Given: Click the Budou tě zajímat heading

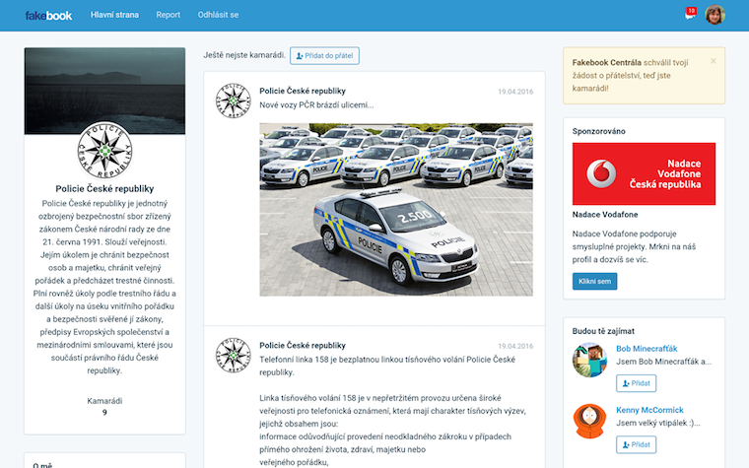Looking at the screenshot, I should (x=603, y=331).
